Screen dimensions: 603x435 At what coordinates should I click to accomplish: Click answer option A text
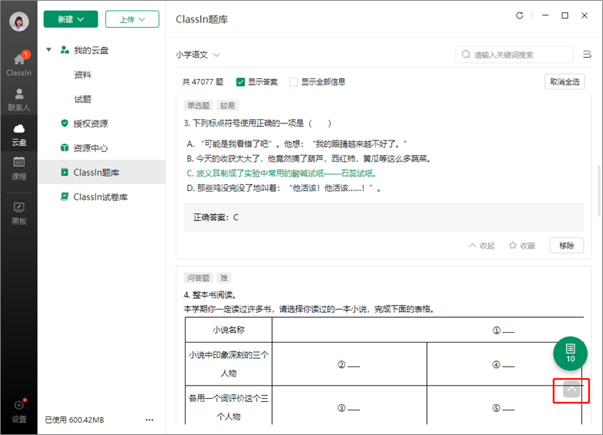coord(297,144)
